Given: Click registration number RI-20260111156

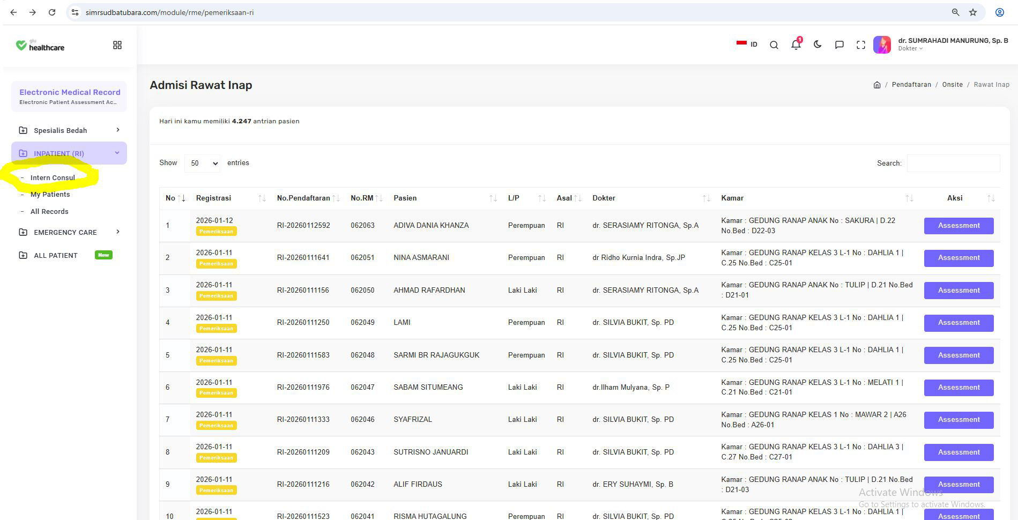Looking at the screenshot, I should pos(303,290).
